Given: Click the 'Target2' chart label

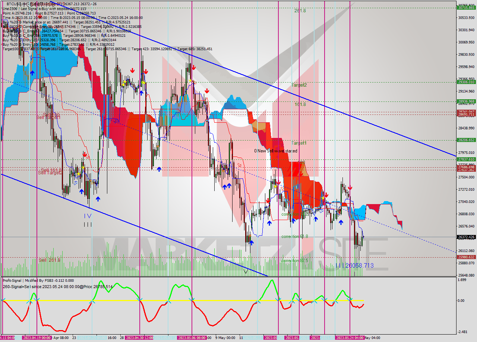Looking at the screenshot, I should pyautogui.click(x=299, y=85).
